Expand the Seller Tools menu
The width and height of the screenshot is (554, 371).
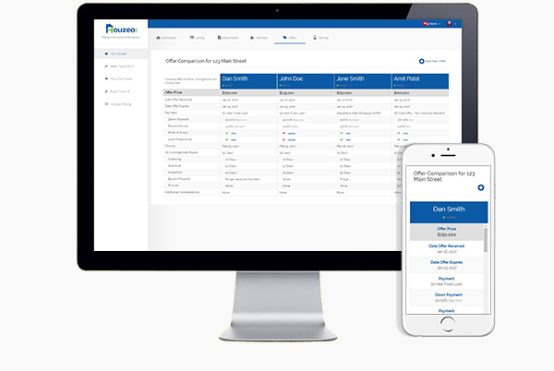119,67
